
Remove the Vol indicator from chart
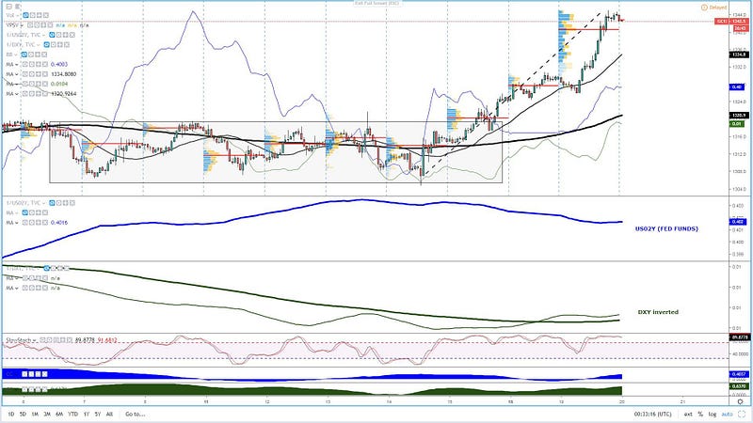coord(46,15)
